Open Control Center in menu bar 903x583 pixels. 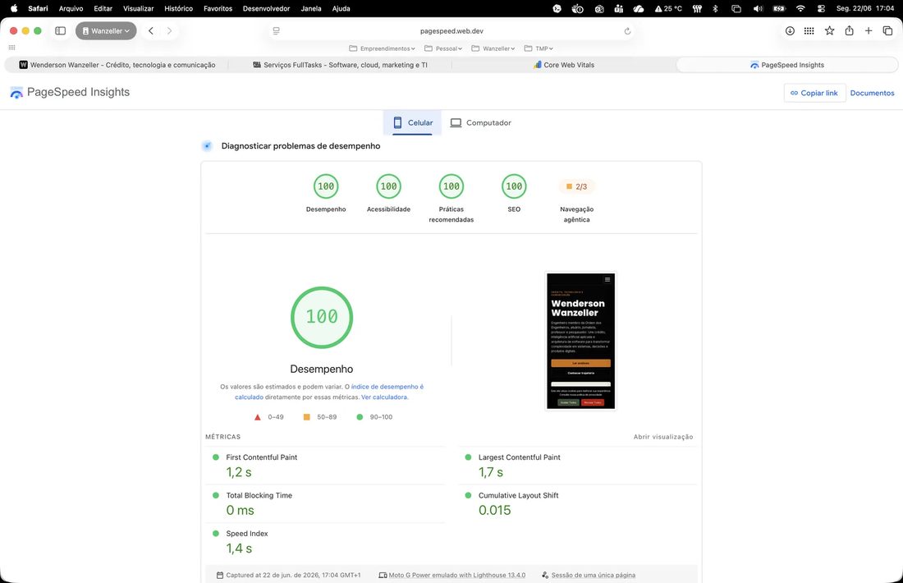point(821,9)
